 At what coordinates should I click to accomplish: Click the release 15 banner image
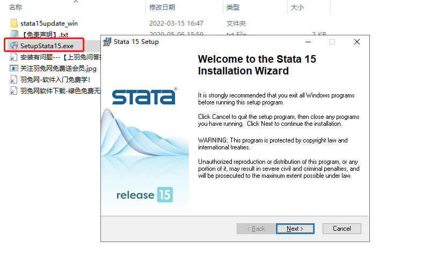(144, 194)
